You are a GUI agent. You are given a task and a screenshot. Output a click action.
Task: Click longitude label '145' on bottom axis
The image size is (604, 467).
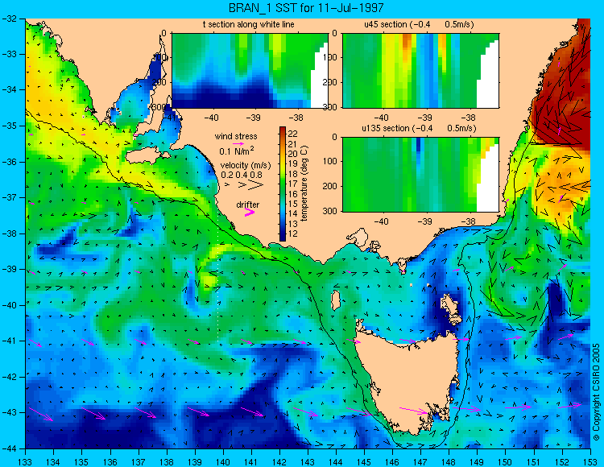tap(364, 461)
